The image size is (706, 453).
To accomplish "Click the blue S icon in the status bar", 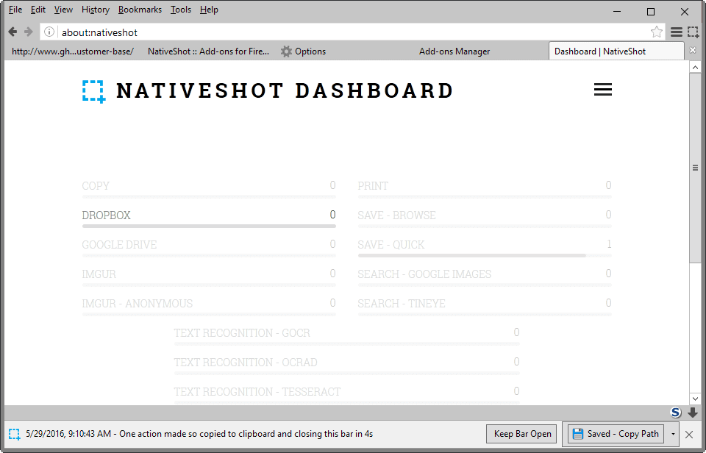I will (674, 413).
